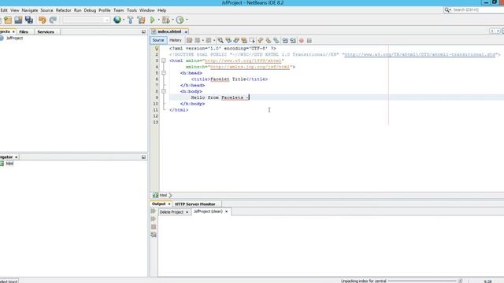Click the 'Hello from Facelets' text on line 9
The width and height of the screenshot is (504, 283).
pyautogui.click(x=217, y=97)
